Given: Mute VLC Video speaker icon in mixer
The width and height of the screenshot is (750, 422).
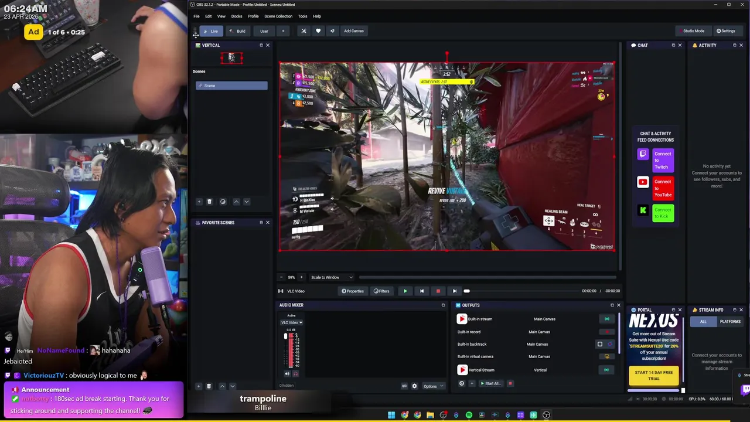Looking at the screenshot, I should [287, 373].
